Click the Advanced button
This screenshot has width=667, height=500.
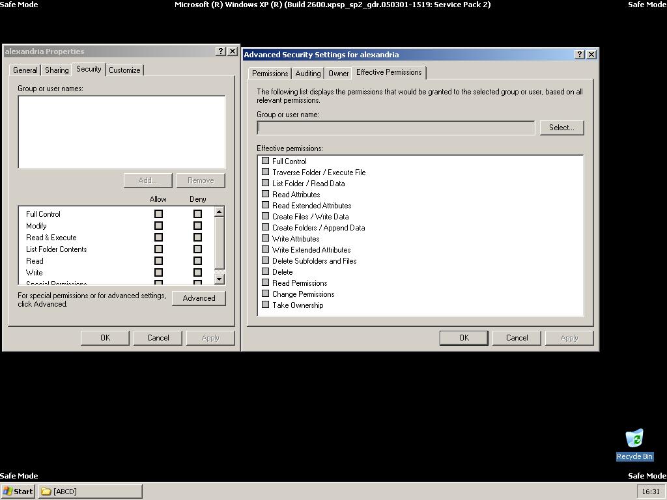199,298
